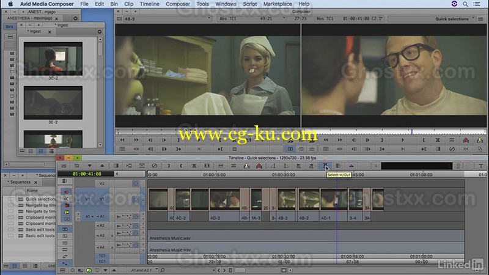Open the Timeline menu
This screenshot has width=489, height=275.
click(149, 4)
